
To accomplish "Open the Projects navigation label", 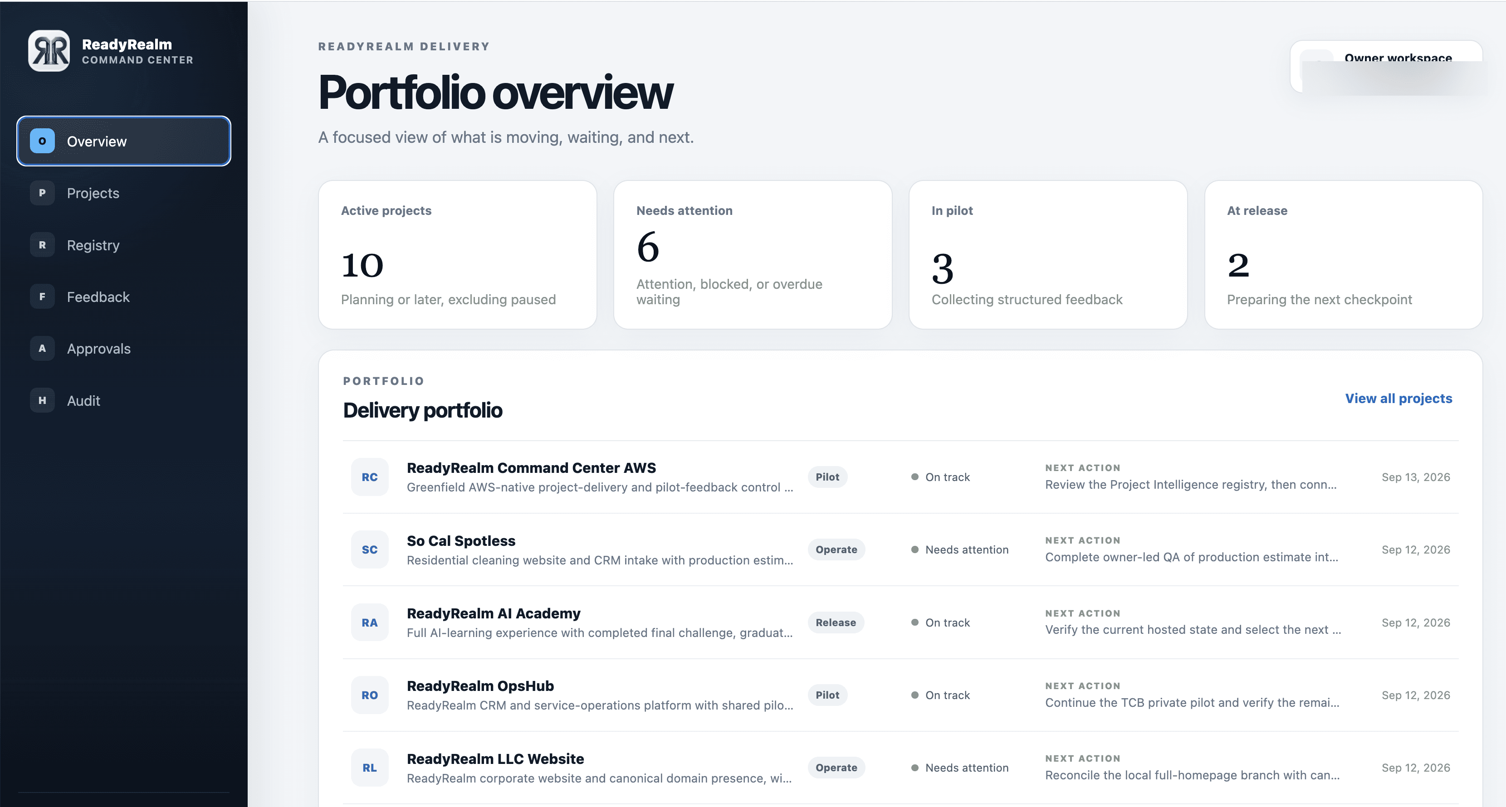I will (93, 193).
